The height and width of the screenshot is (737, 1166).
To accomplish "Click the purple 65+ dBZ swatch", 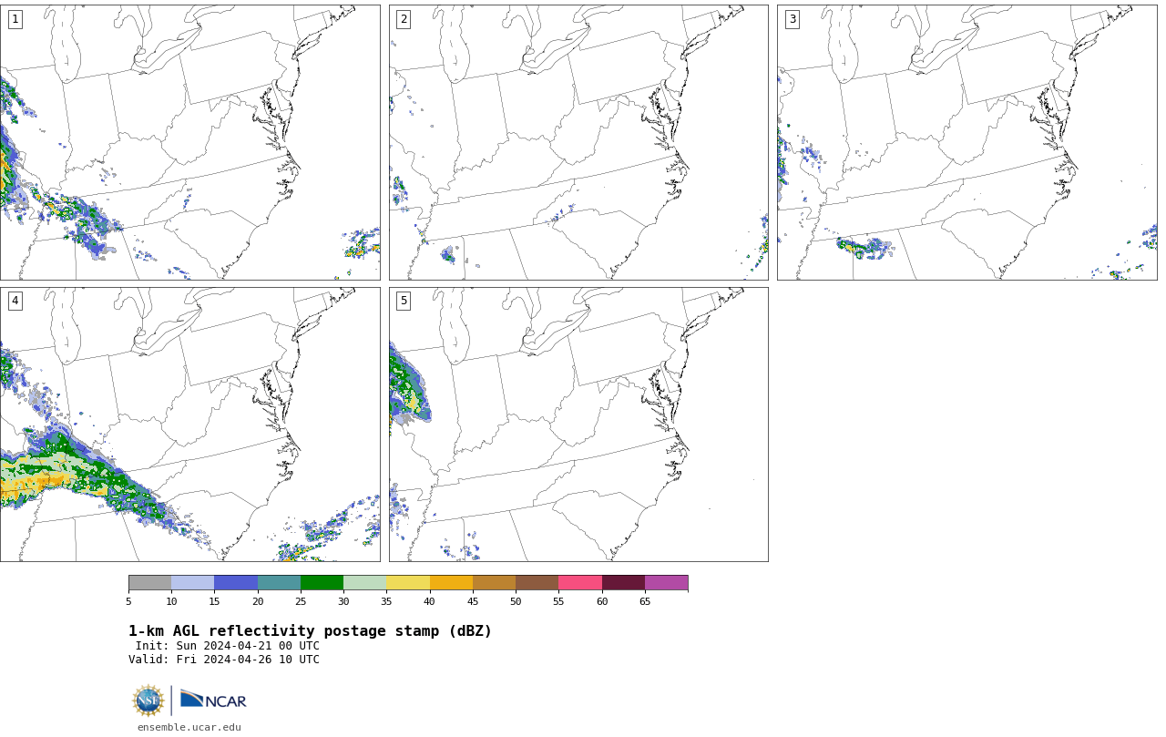I will pos(667,583).
